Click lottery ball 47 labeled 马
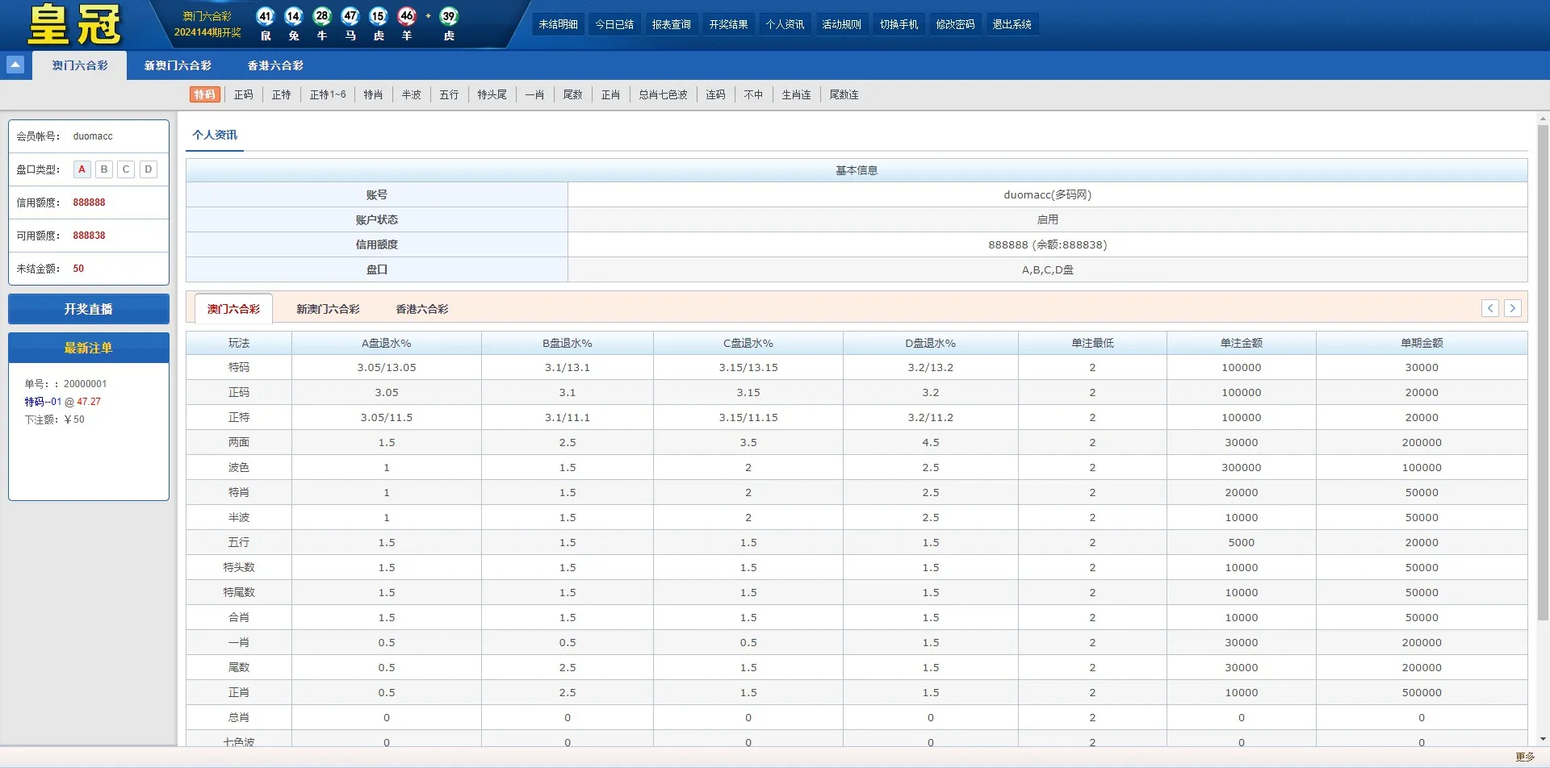Screen dimensions: 1550x768 pyautogui.click(x=350, y=15)
